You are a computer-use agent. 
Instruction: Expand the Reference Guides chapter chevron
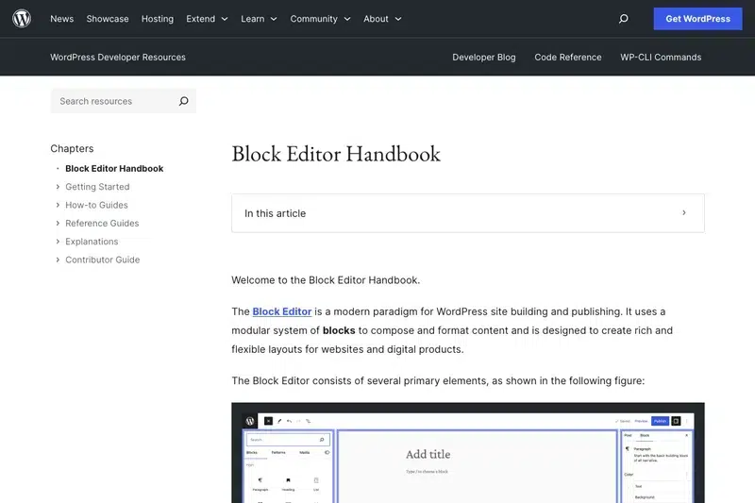coord(58,224)
